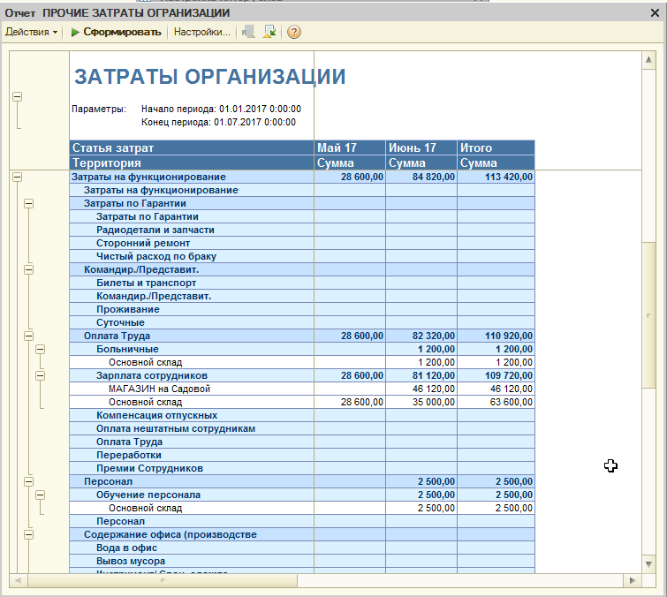
Task: Click the save settings icon with green arrow
Action: coord(269,33)
